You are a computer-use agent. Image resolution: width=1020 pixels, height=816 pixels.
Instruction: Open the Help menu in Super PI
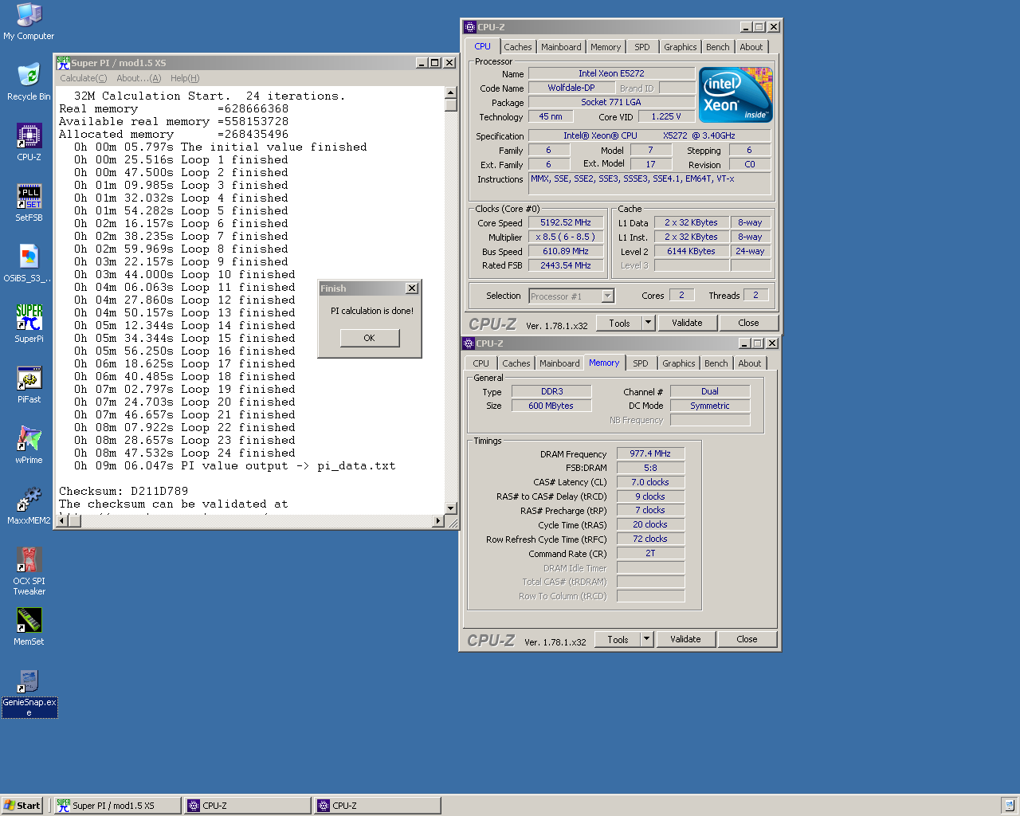185,78
